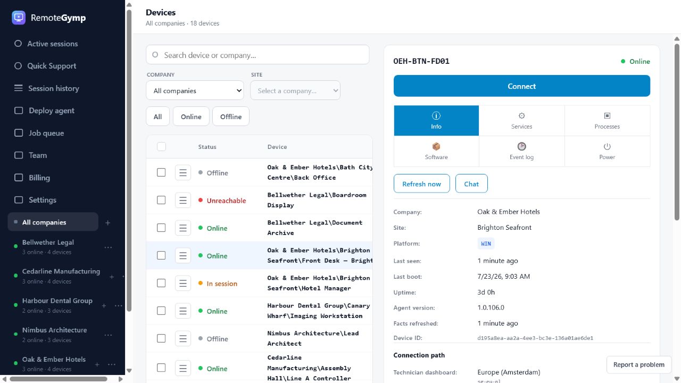
Task: Switch to the Software tab
Action: pos(436,151)
